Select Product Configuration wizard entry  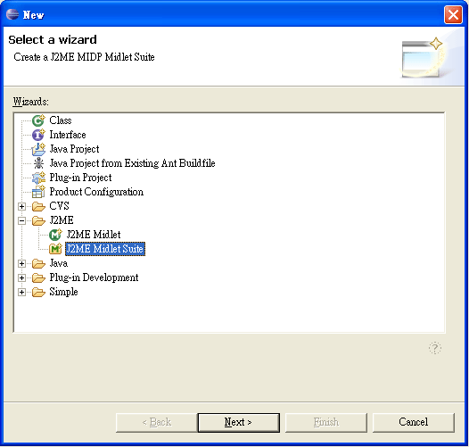pos(96,192)
